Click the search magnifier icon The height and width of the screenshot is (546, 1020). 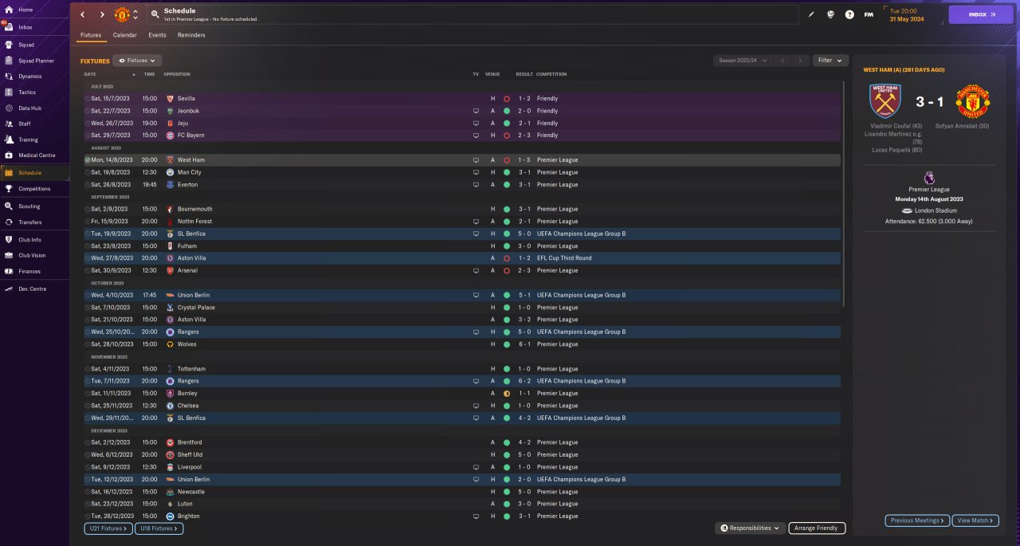coord(155,14)
